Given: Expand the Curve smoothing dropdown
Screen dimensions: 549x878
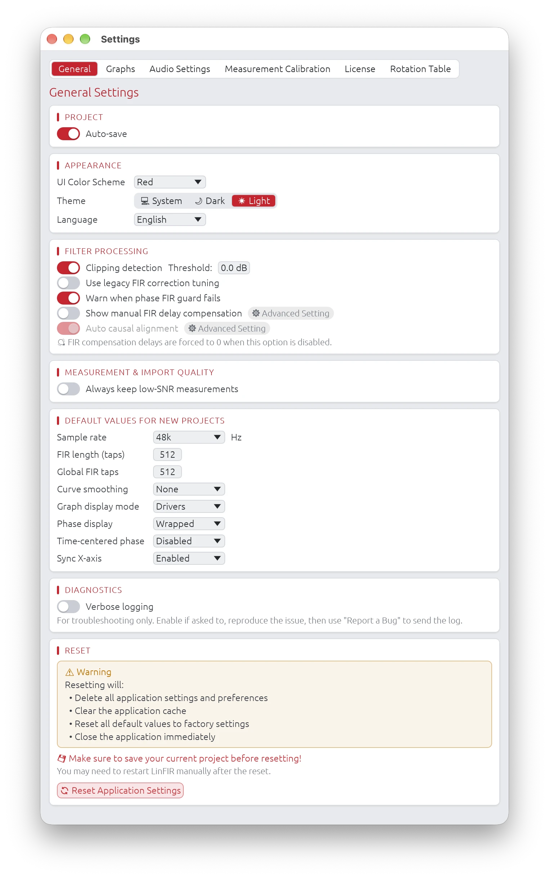Looking at the screenshot, I should 189,489.
